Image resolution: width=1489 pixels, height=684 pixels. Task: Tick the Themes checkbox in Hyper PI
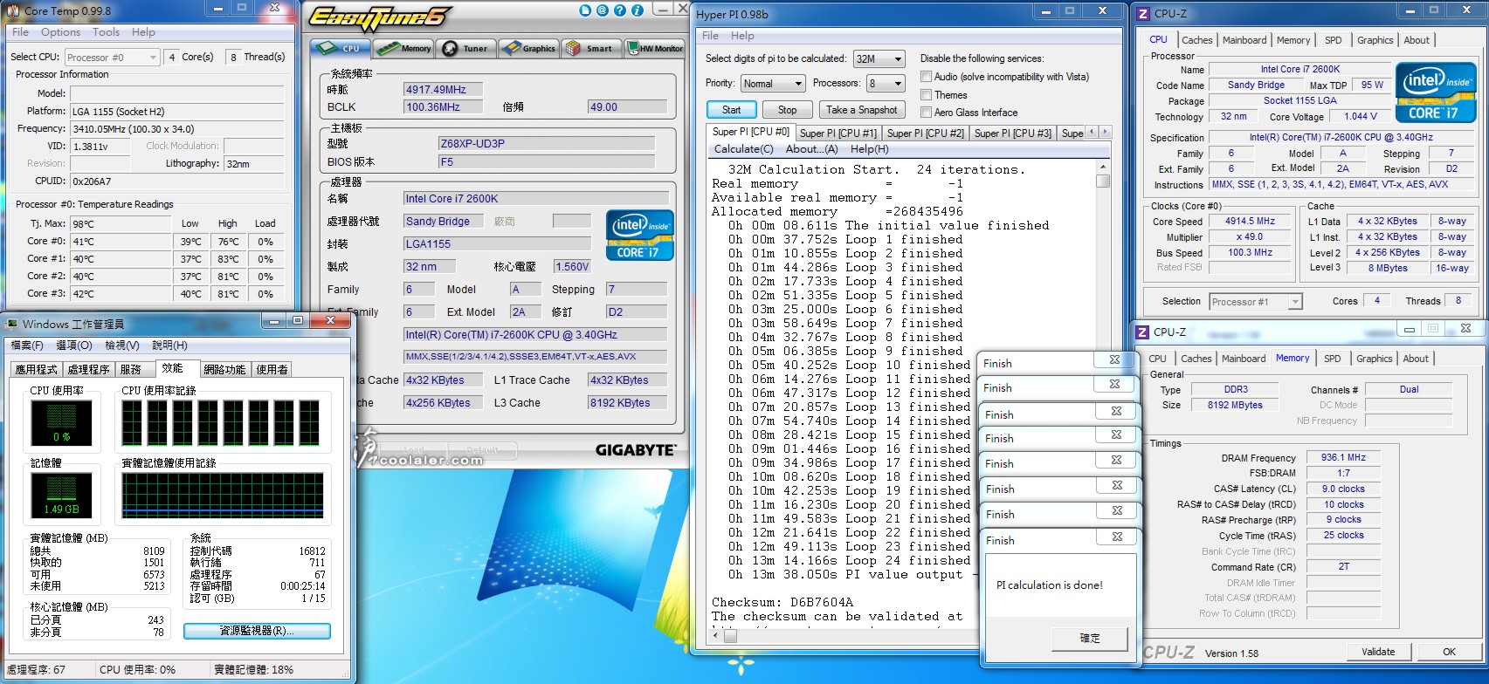(927, 94)
